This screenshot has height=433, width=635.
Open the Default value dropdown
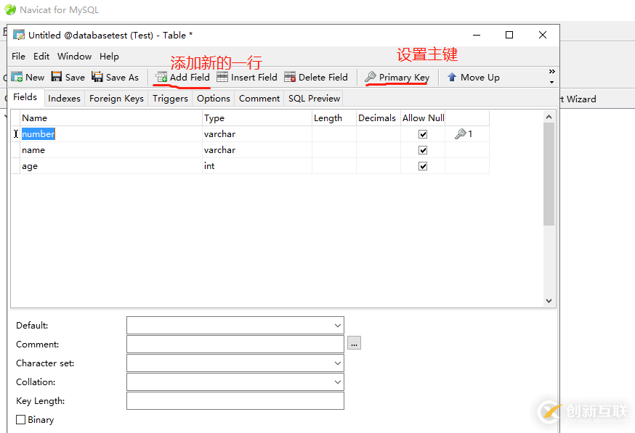338,326
